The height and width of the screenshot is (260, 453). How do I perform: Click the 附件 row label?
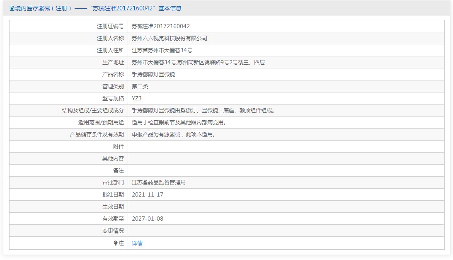pos(119,147)
